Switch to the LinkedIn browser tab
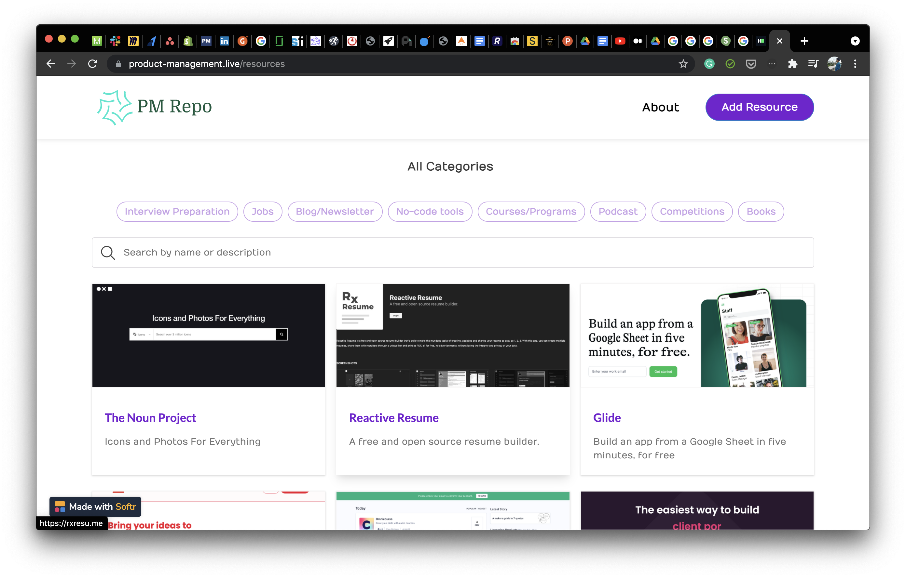 [224, 41]
